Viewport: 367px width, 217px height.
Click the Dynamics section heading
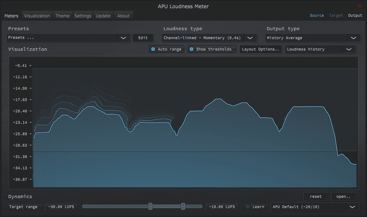point(20,197)
